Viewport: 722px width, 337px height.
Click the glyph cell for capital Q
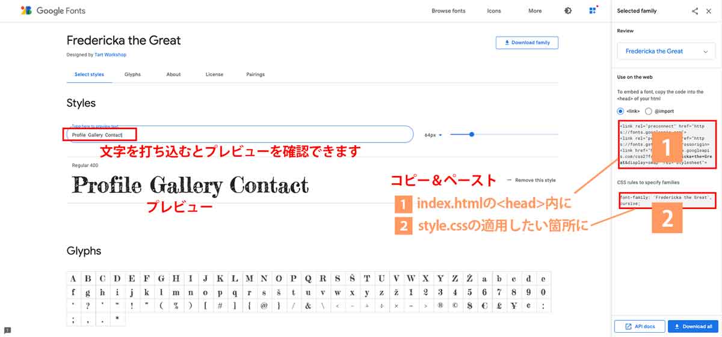click(x=308, y=279)
